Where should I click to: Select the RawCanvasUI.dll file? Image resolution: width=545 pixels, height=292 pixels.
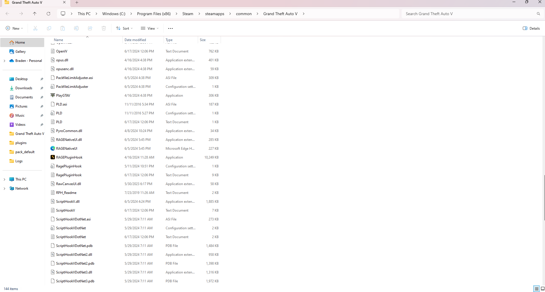pyautogui.click(x=68, y=184)
